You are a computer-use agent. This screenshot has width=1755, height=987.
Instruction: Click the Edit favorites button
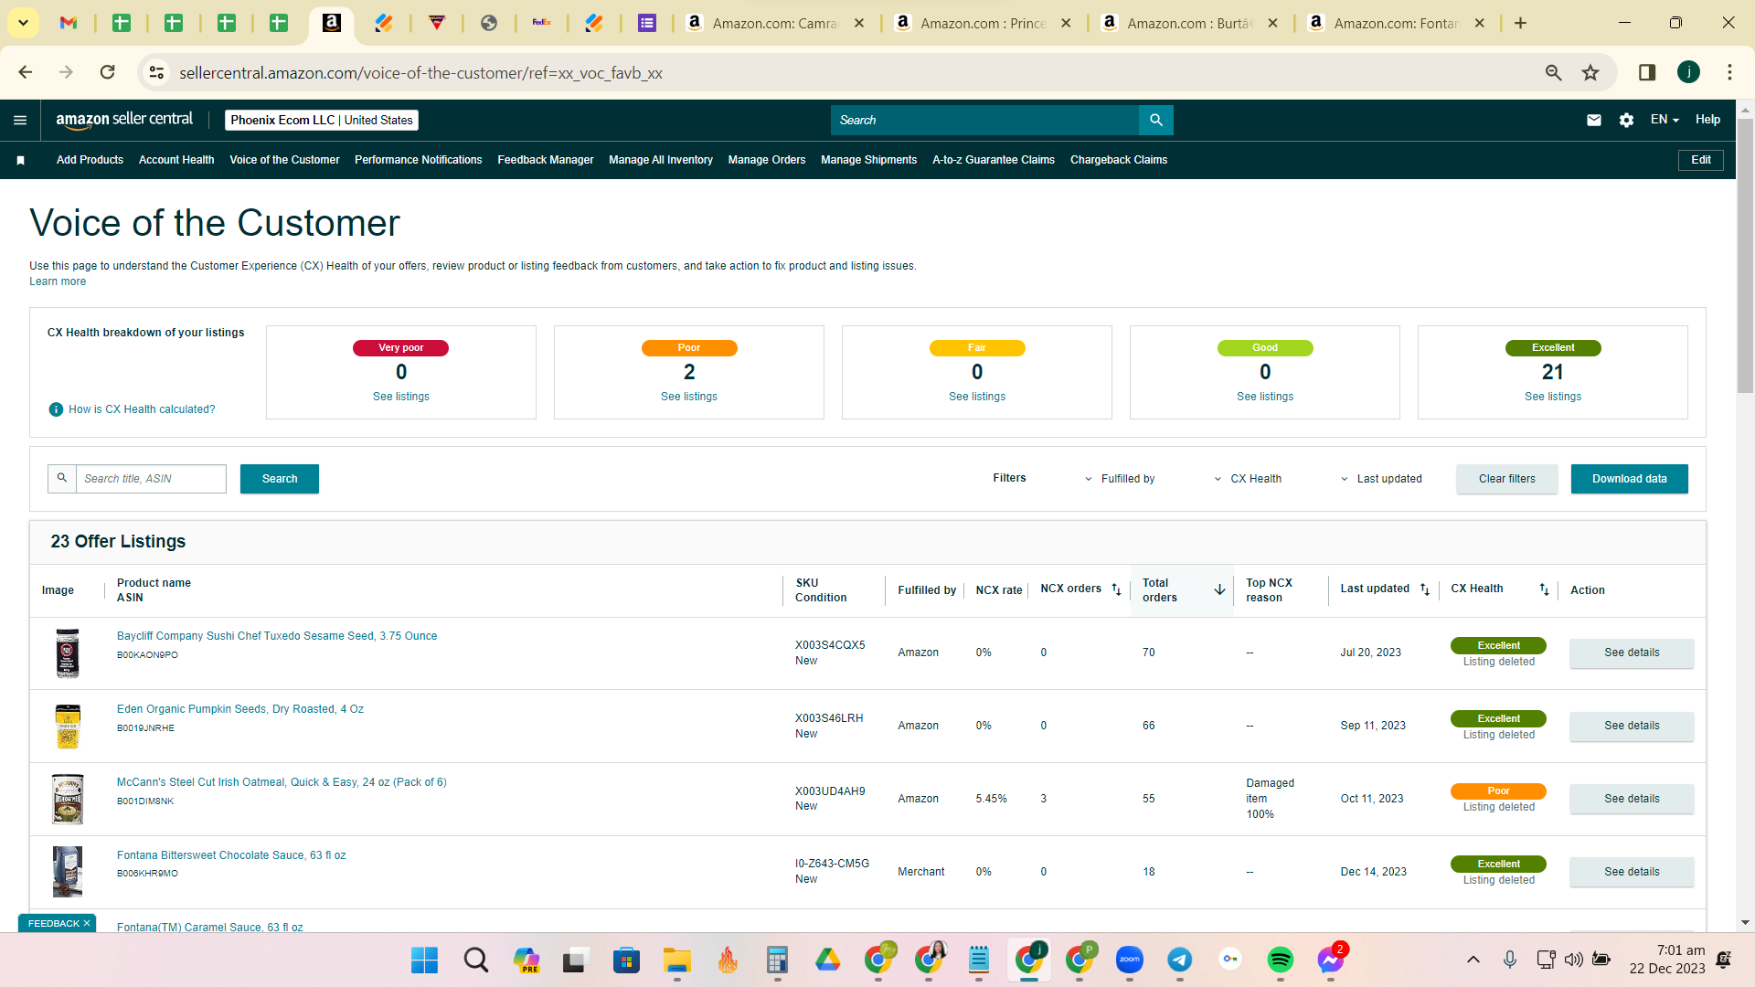point(1701,160)
